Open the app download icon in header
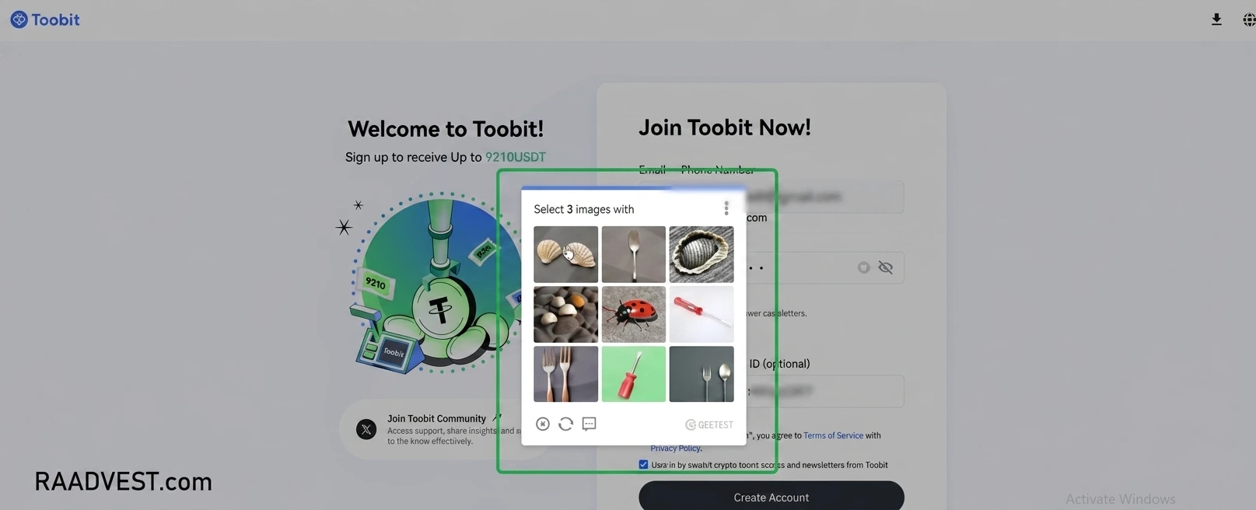Screen dimensions: 1256x510 [x=1216, y=19]
